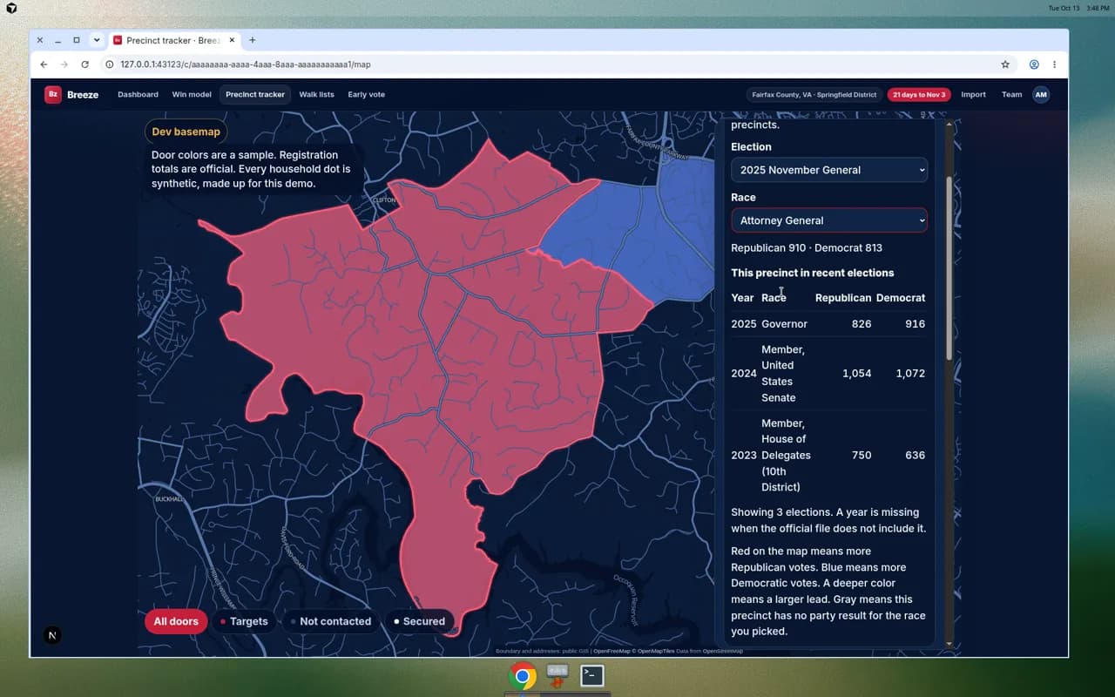This screenshot has width=1115, height=697.
Task: Open the OpenFreeMap attribution link
Action: tap(611, 651)
